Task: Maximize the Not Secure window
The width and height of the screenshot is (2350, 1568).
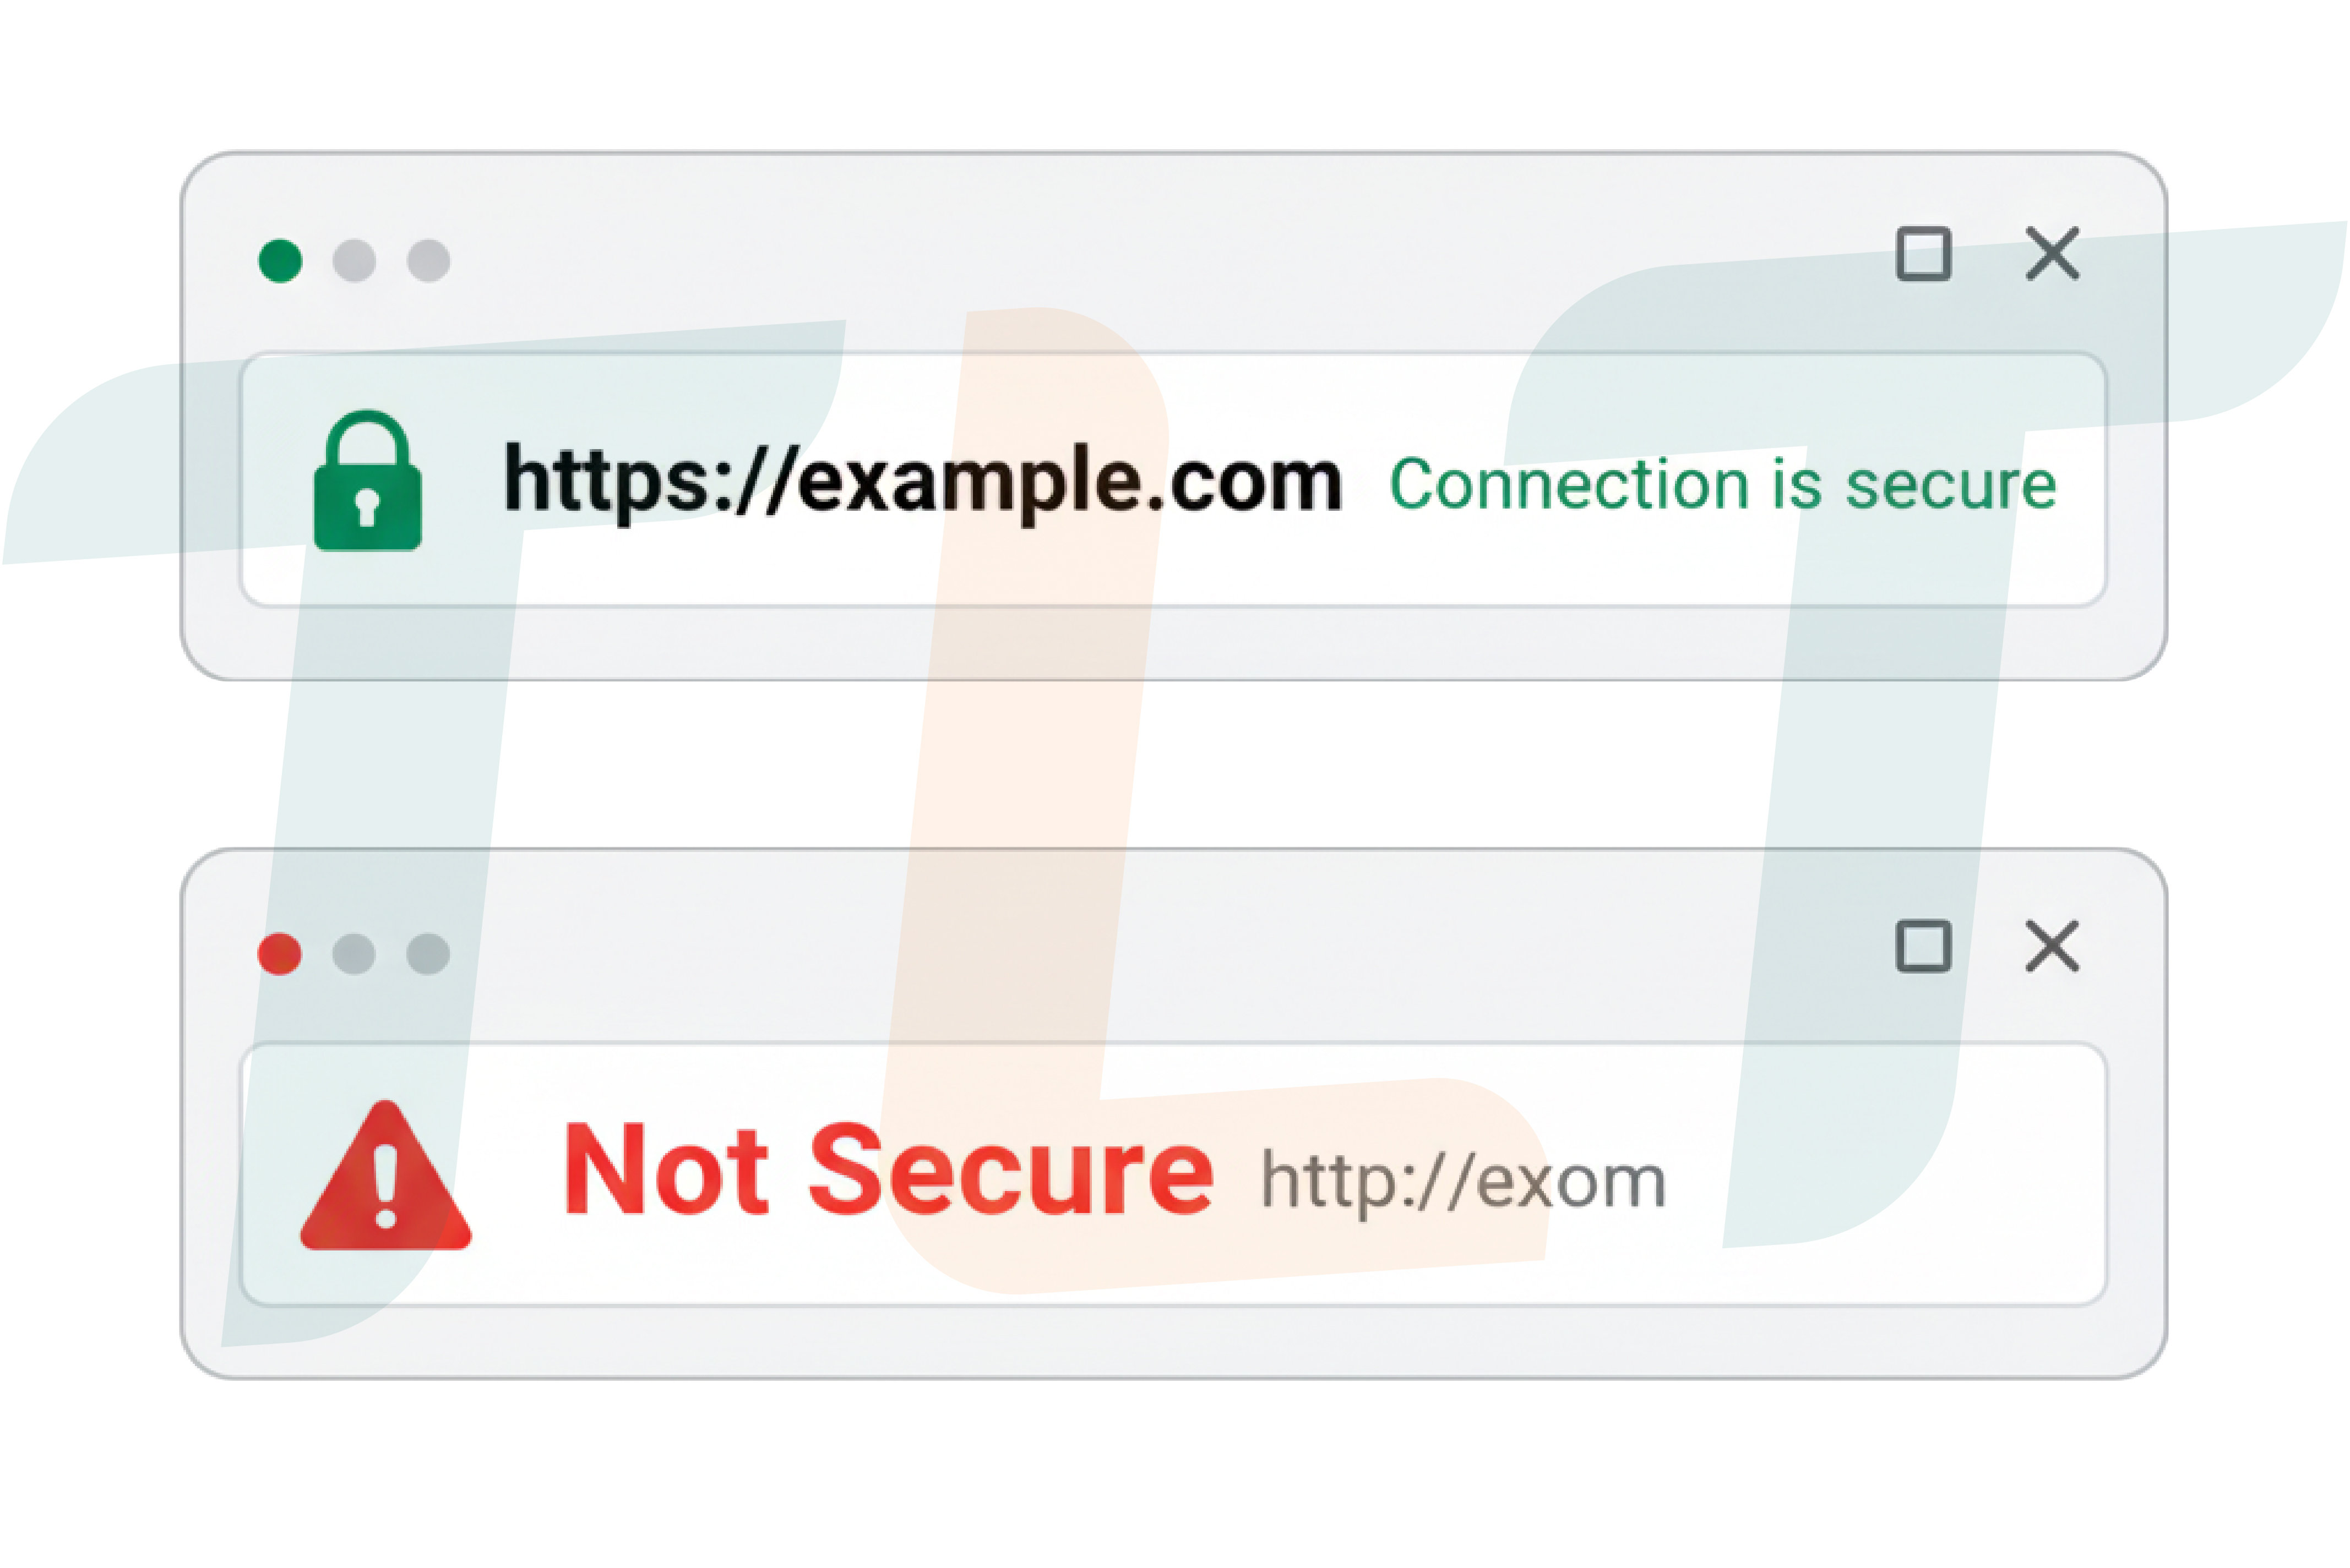Action: click(x=1923, y=946)
